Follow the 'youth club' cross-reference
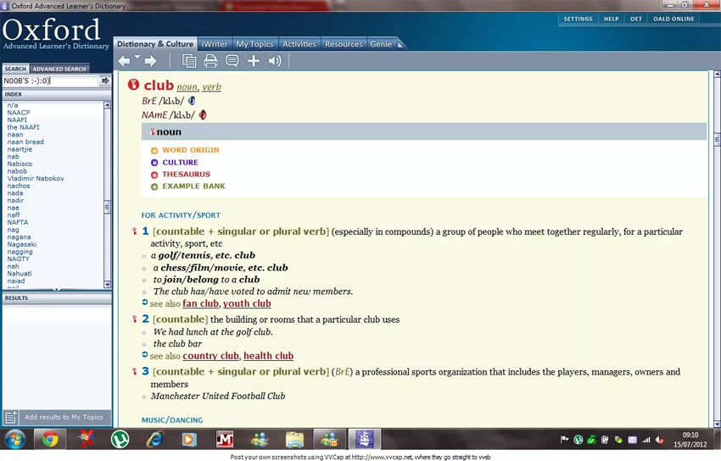 tap(247, 303)
